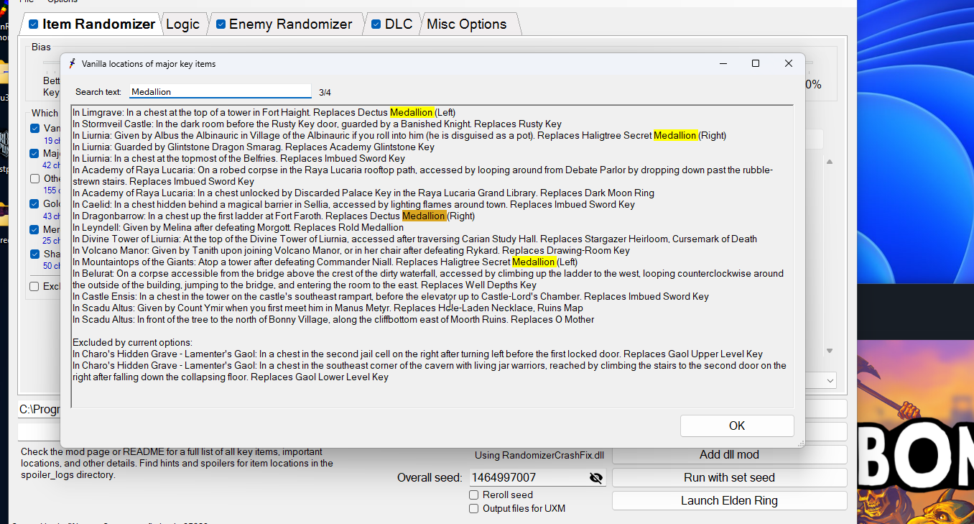This screenshot has width=974, height=524.
Task: Uncheck the checkbox labeled 'Gol' in main window
Action: pos(34,203)
